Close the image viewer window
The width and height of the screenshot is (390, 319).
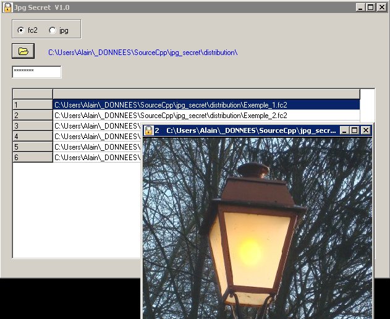pos(366,130)
